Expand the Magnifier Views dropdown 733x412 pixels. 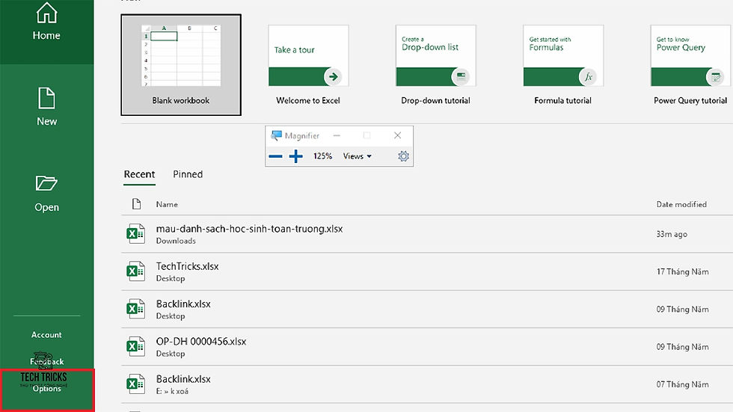358,156
